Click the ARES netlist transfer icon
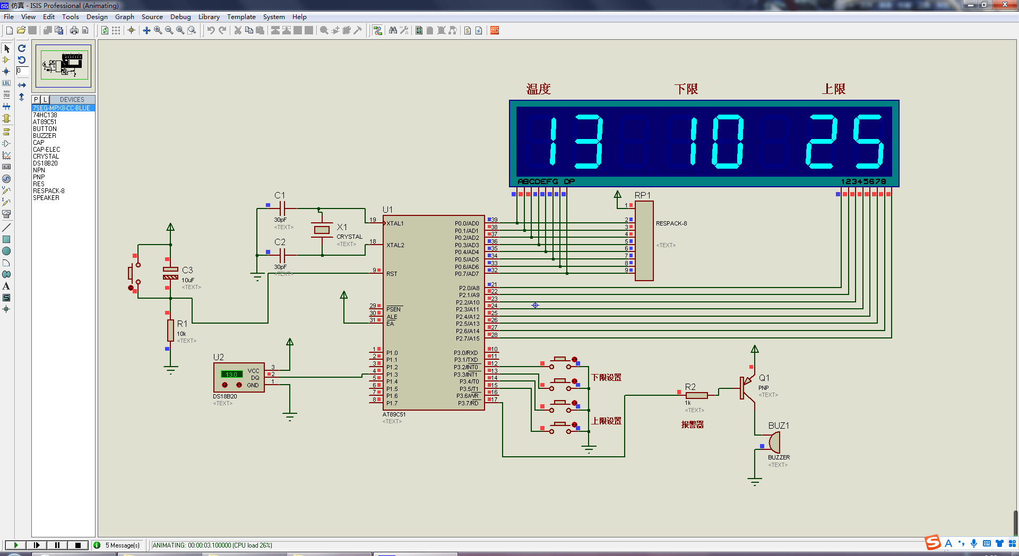The image size is (1019, 556). [495, 30]
